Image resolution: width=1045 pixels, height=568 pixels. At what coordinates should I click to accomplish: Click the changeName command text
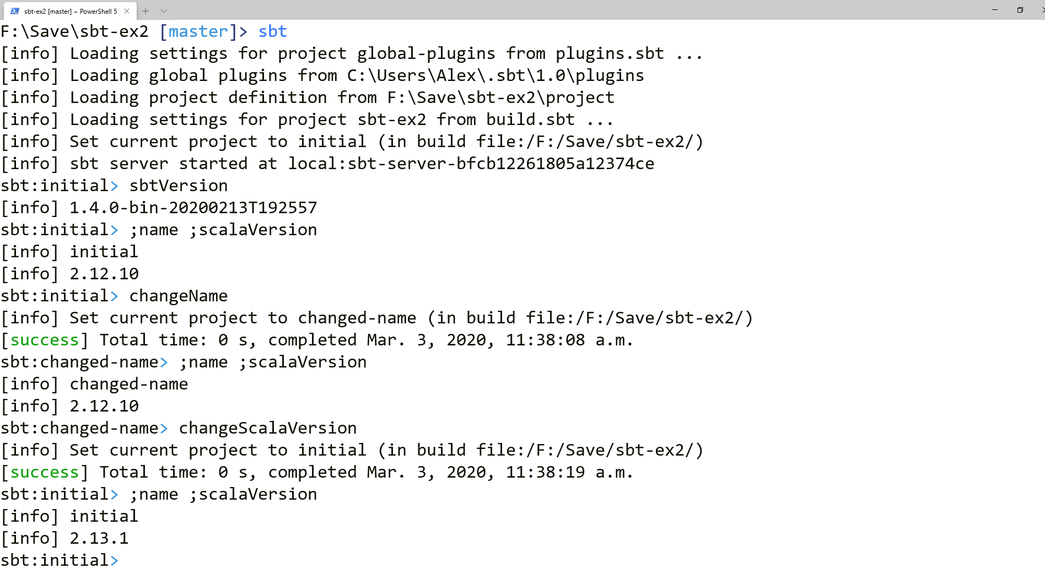click(x=178, y=295)
